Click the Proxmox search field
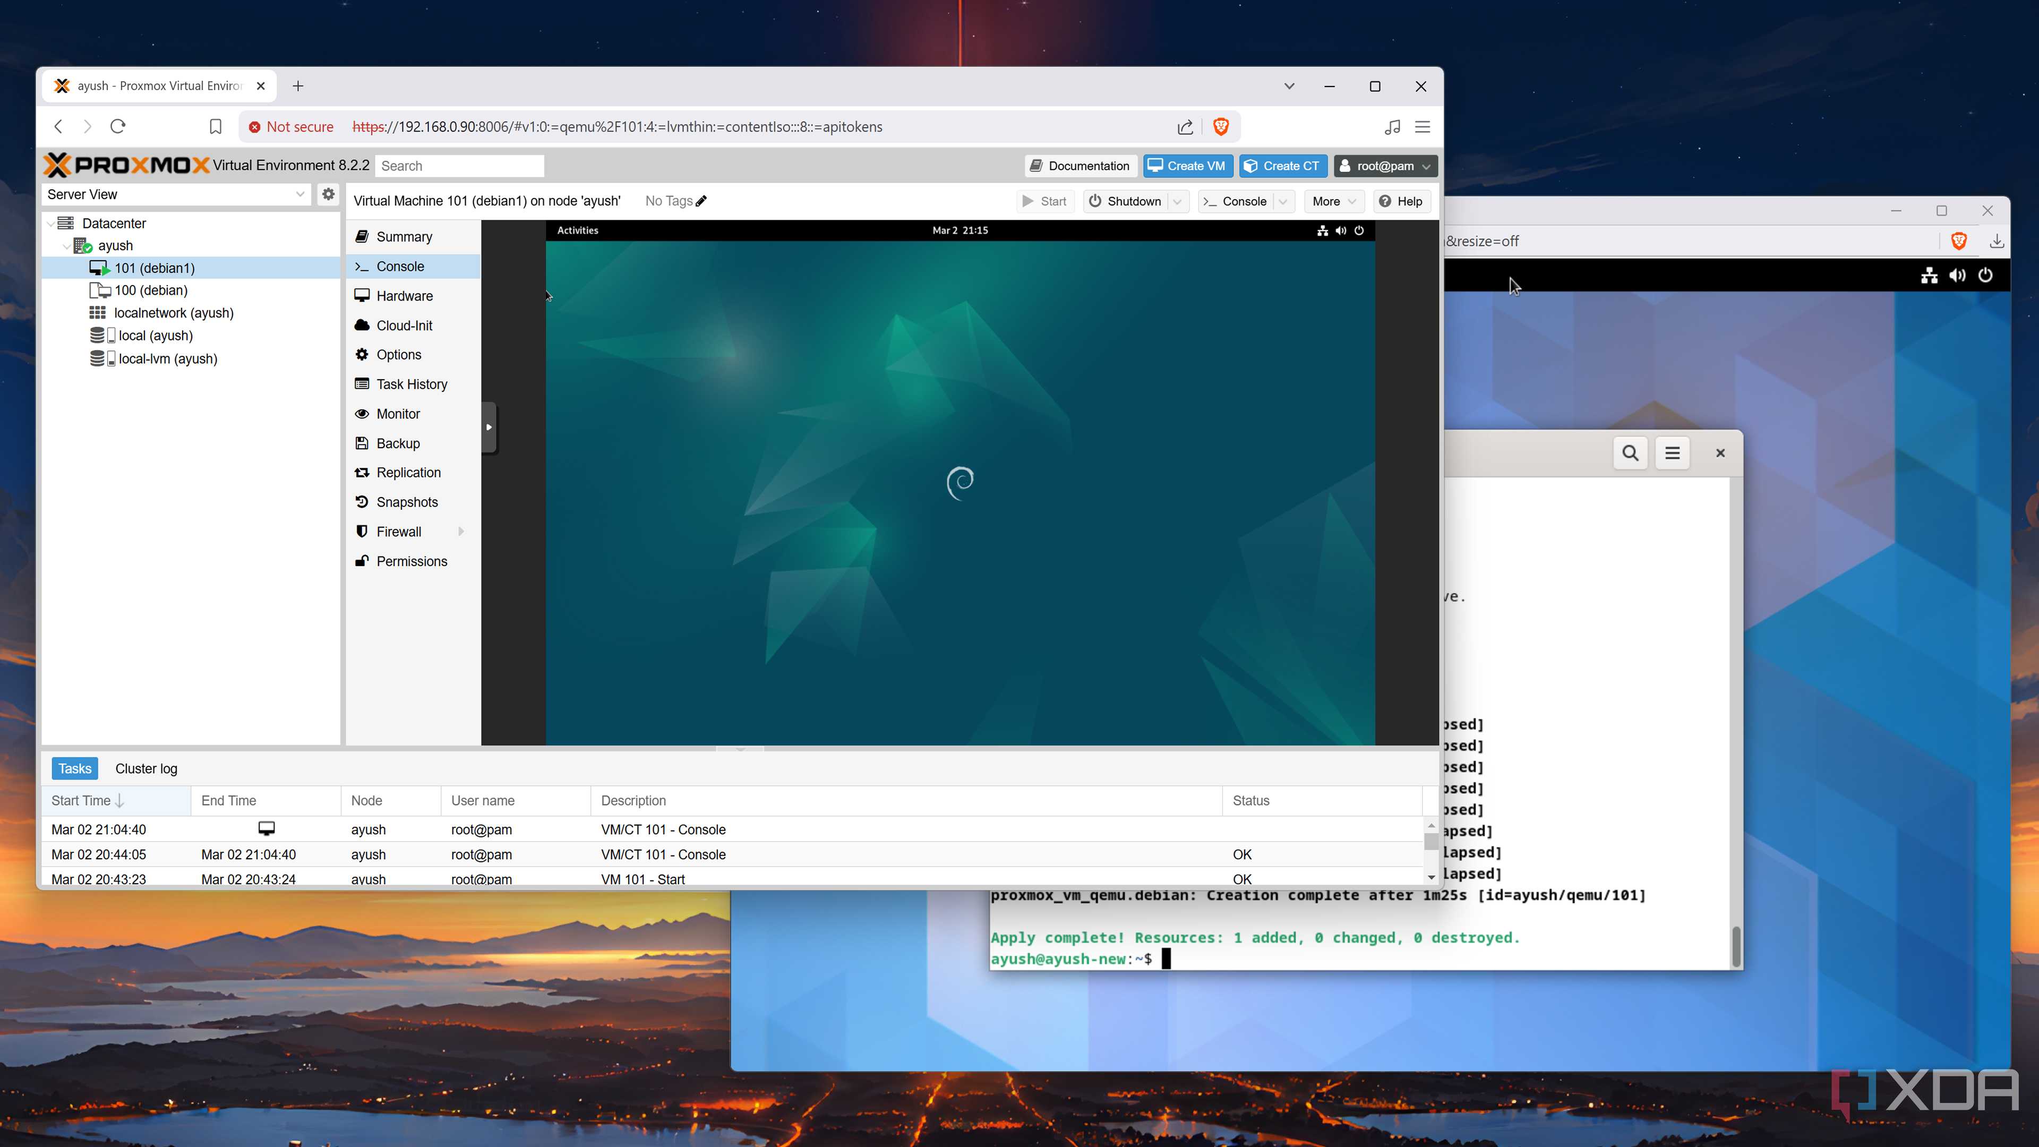2039x1147 pixels. [x=459, y=166]
